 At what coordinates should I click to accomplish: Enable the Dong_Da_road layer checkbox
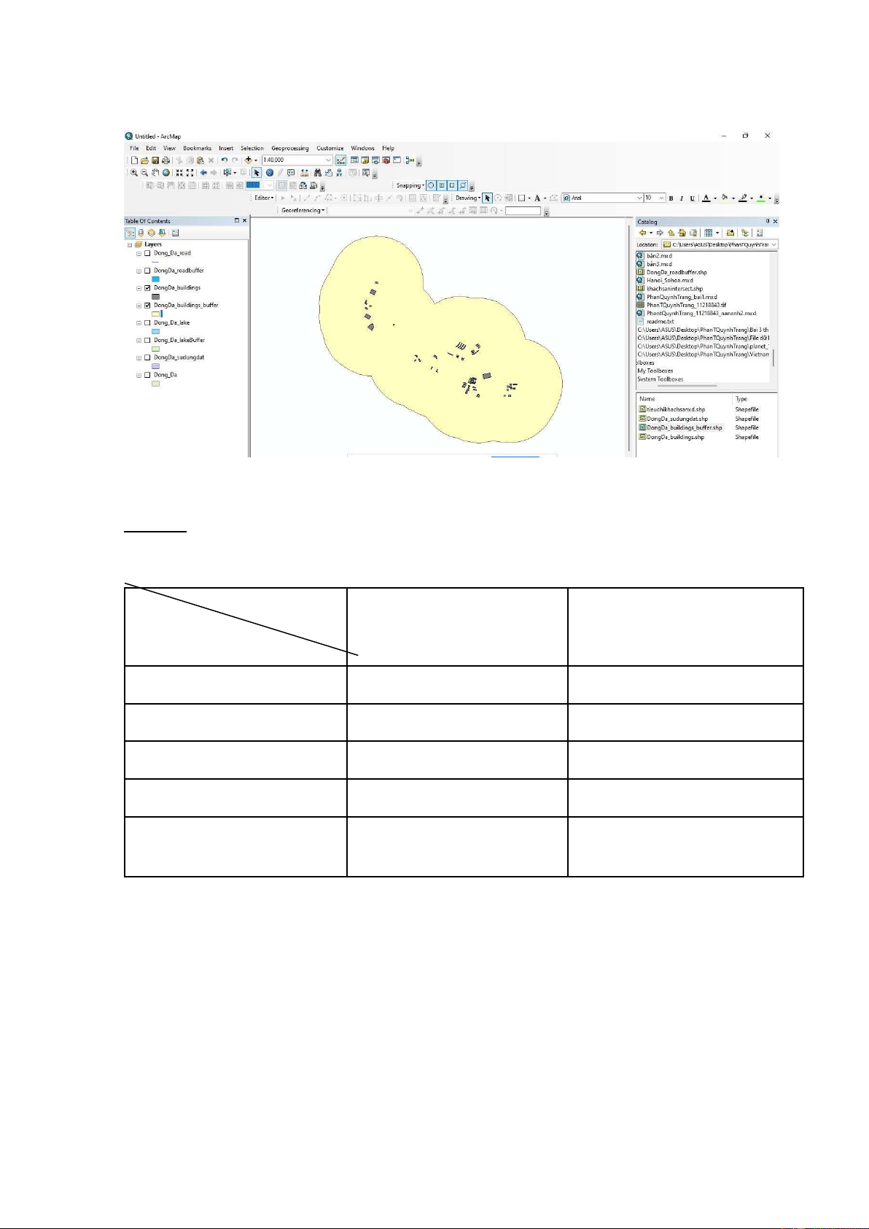[x=147, y=253]
